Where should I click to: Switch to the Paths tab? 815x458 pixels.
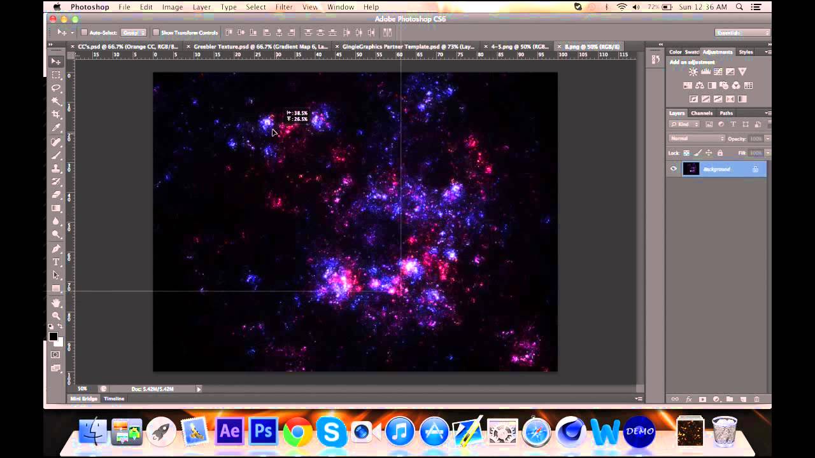pos(726,113)
